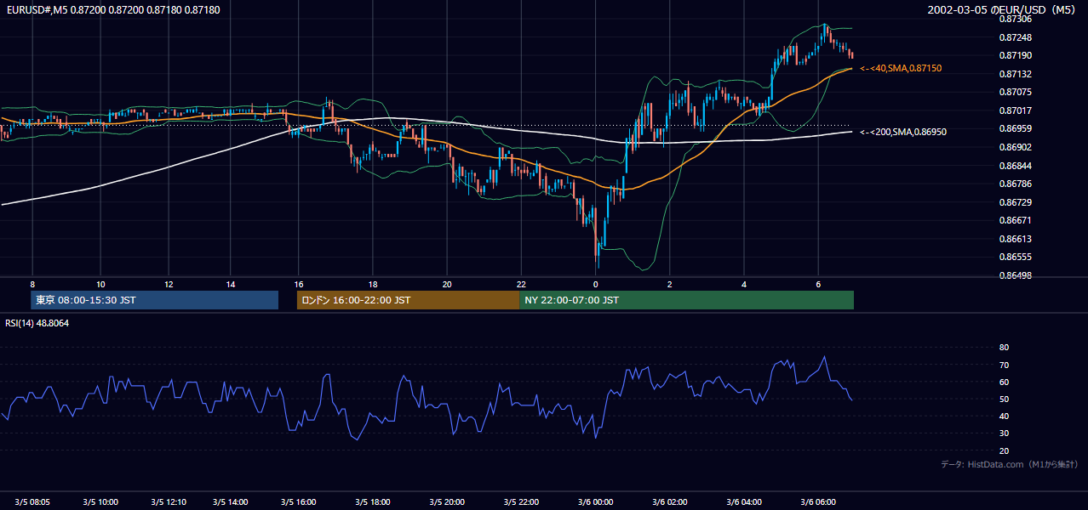Click price axis value 0.87132
This screenshot has width=1088, height=510.
[1015, 74]
